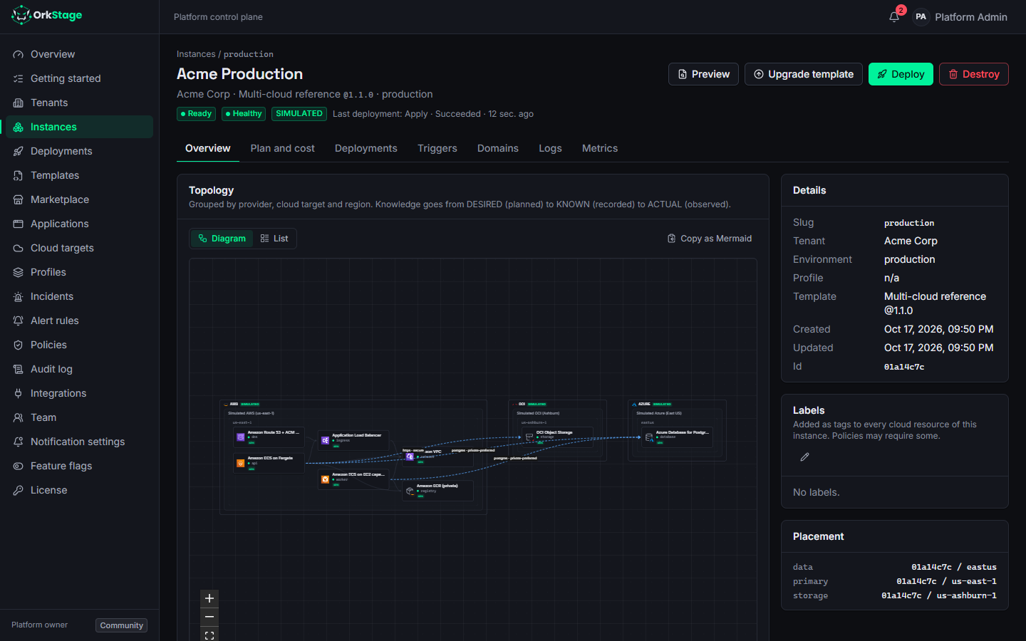Click the Overview gauge icon in sidebar
Image resolution: width=1026 pixels, height=641 pixels.
point(19,54)
